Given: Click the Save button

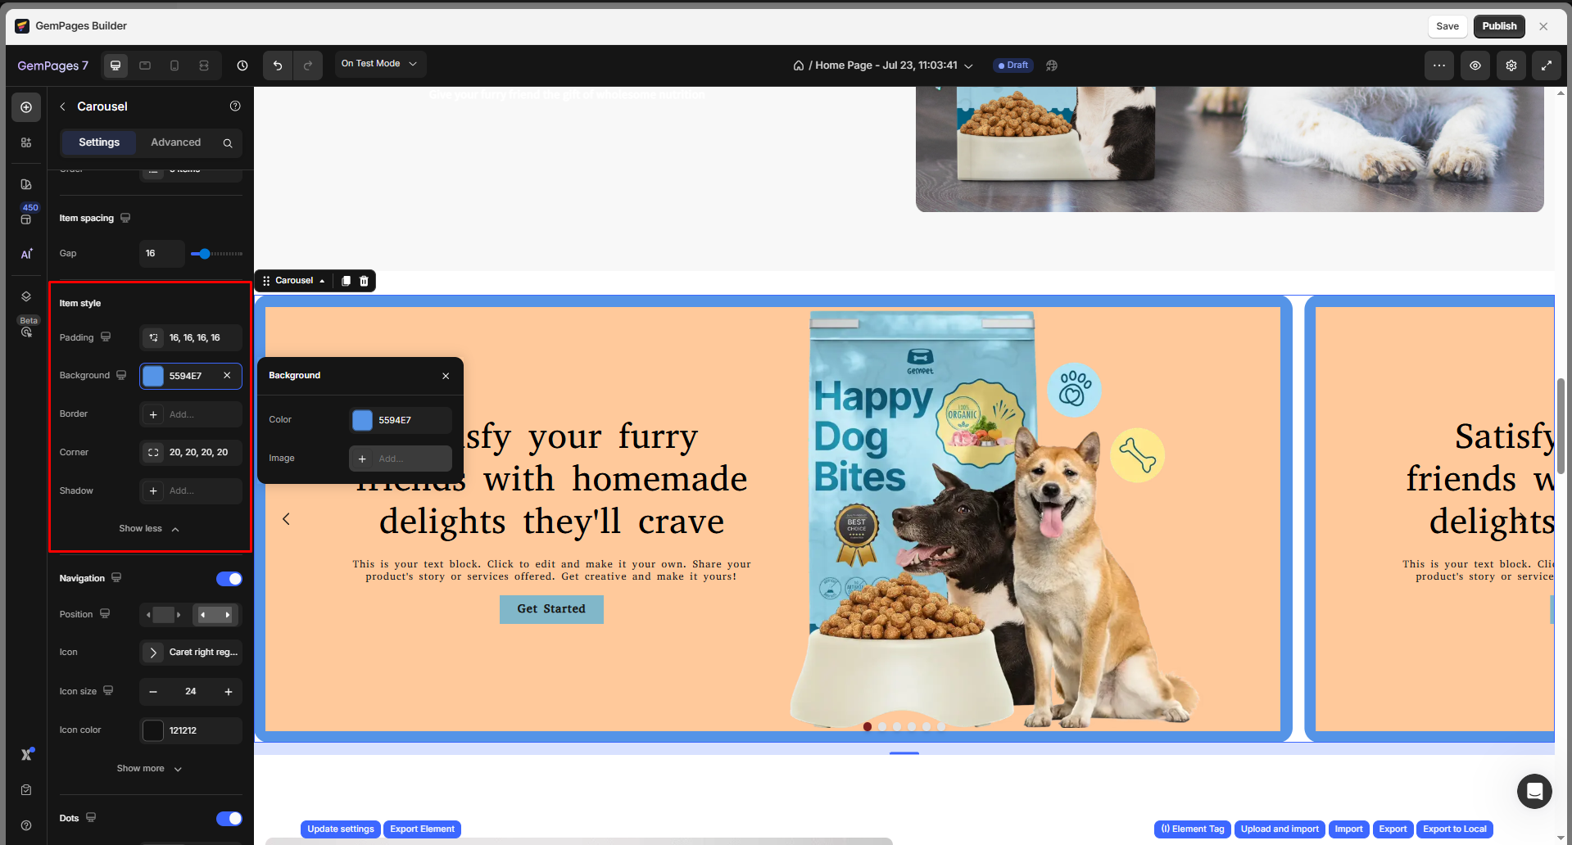Looking at the screenshot, I should click(1447, 26).
